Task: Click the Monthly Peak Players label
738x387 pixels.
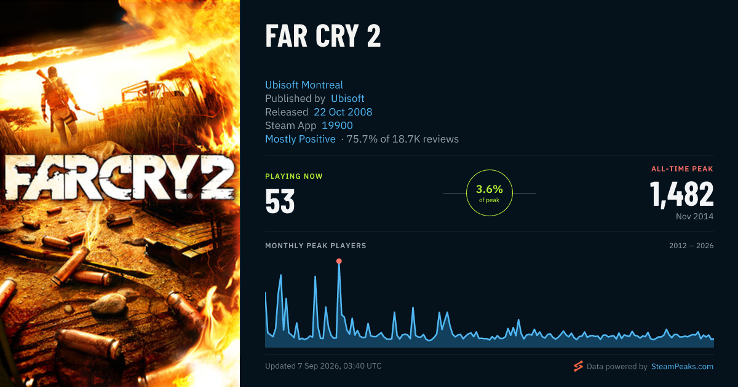Action: tap(315, 246)
